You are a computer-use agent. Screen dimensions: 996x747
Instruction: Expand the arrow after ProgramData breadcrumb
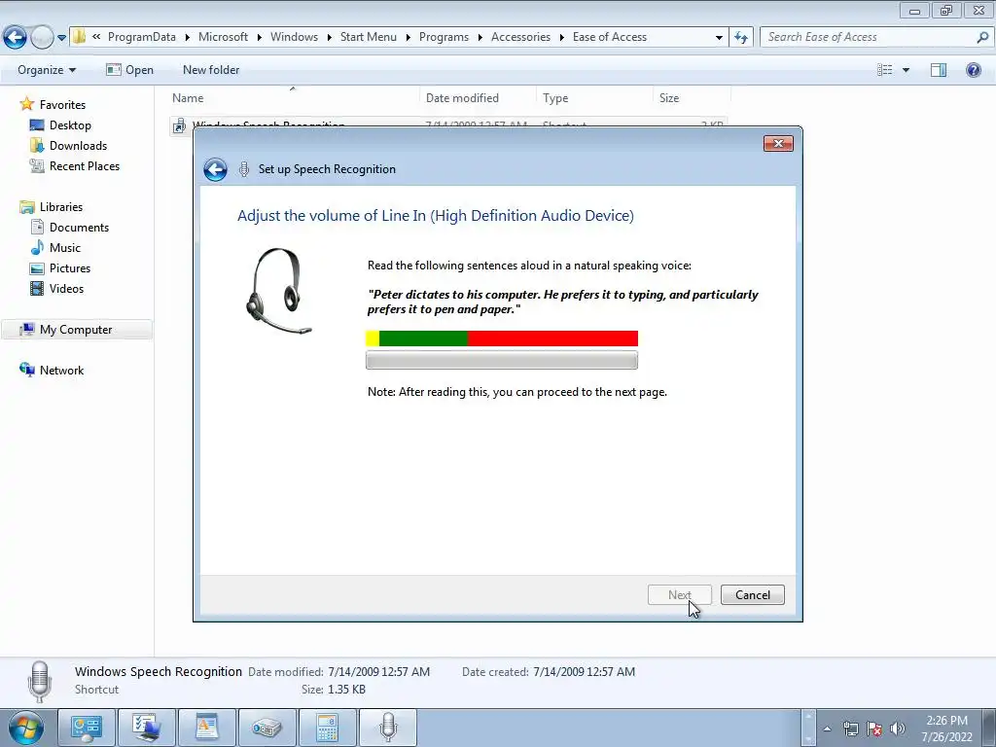[x=188, y=38]
